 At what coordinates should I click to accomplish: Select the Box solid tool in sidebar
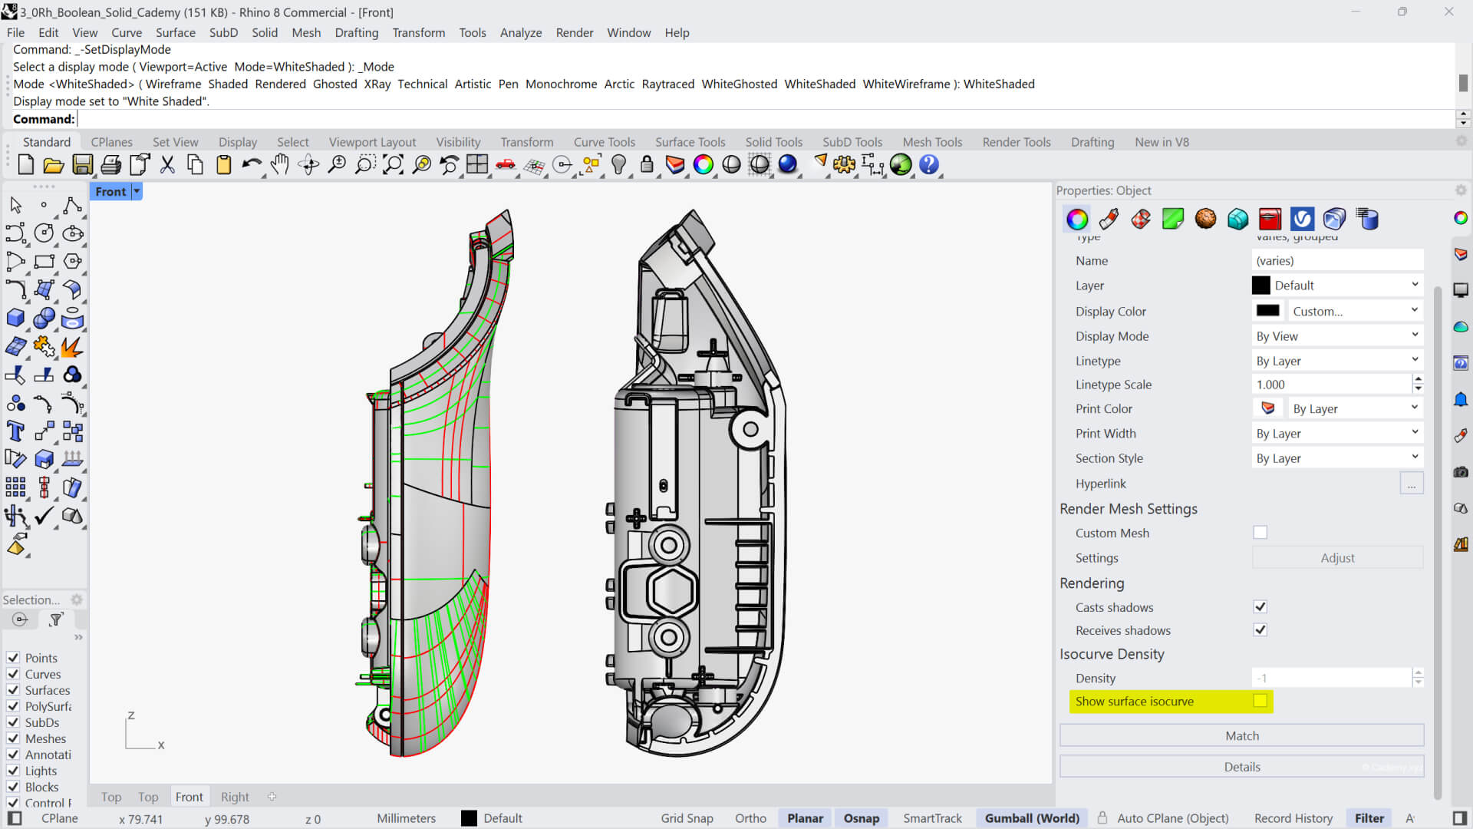point(15,318)
